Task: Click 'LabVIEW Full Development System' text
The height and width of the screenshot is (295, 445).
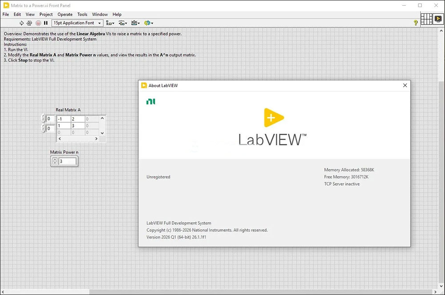Action: coord(179,223)
